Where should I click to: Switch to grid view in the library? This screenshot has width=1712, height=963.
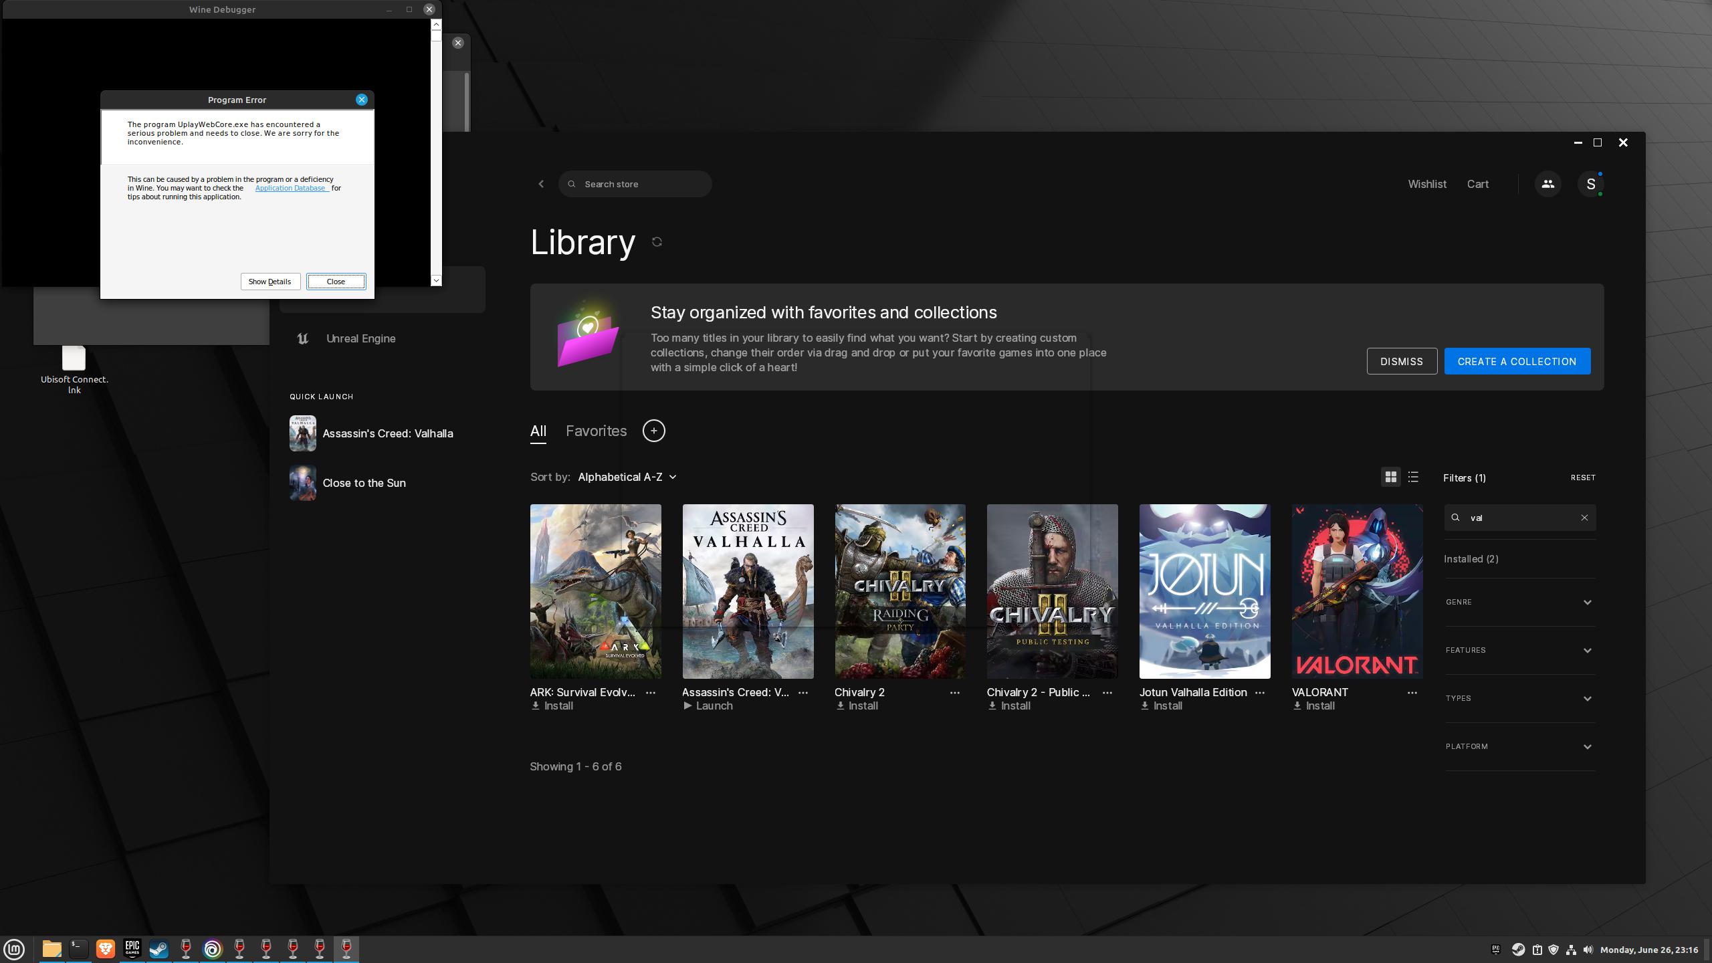click(x=1390, y=477)
